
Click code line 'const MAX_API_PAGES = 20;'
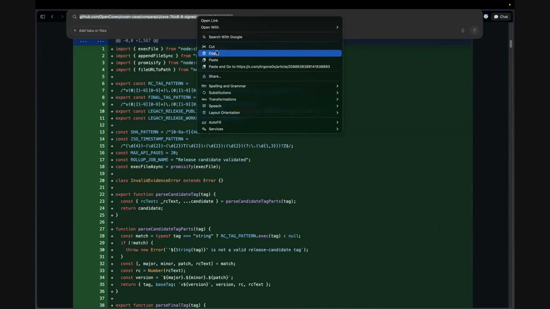tap(147, 153)
